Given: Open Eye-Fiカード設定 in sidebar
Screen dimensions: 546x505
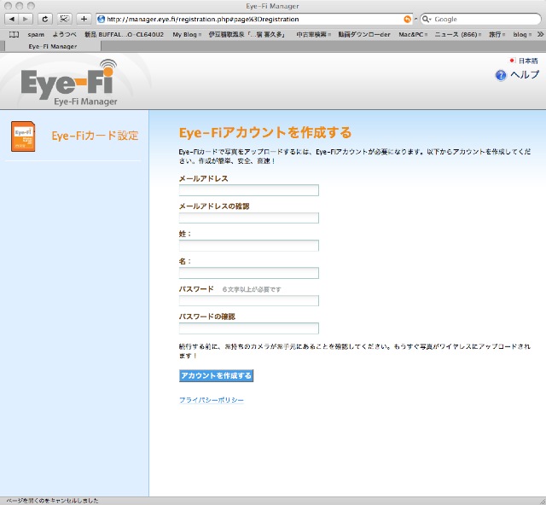Looking at the screenshot, I should coord(95,136).
